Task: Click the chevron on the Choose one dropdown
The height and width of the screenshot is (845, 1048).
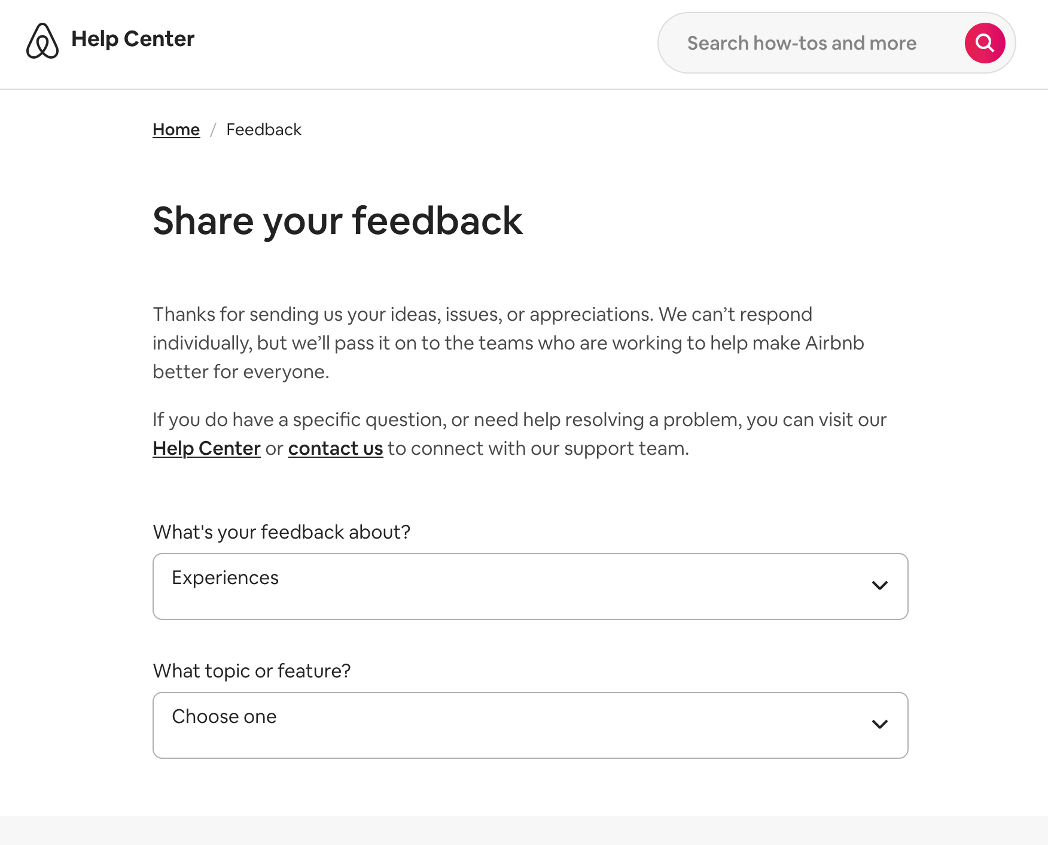Action: 880,725
